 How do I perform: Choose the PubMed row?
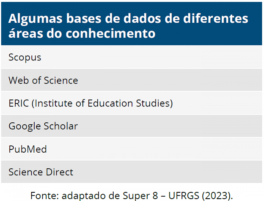tap(131, 149)
